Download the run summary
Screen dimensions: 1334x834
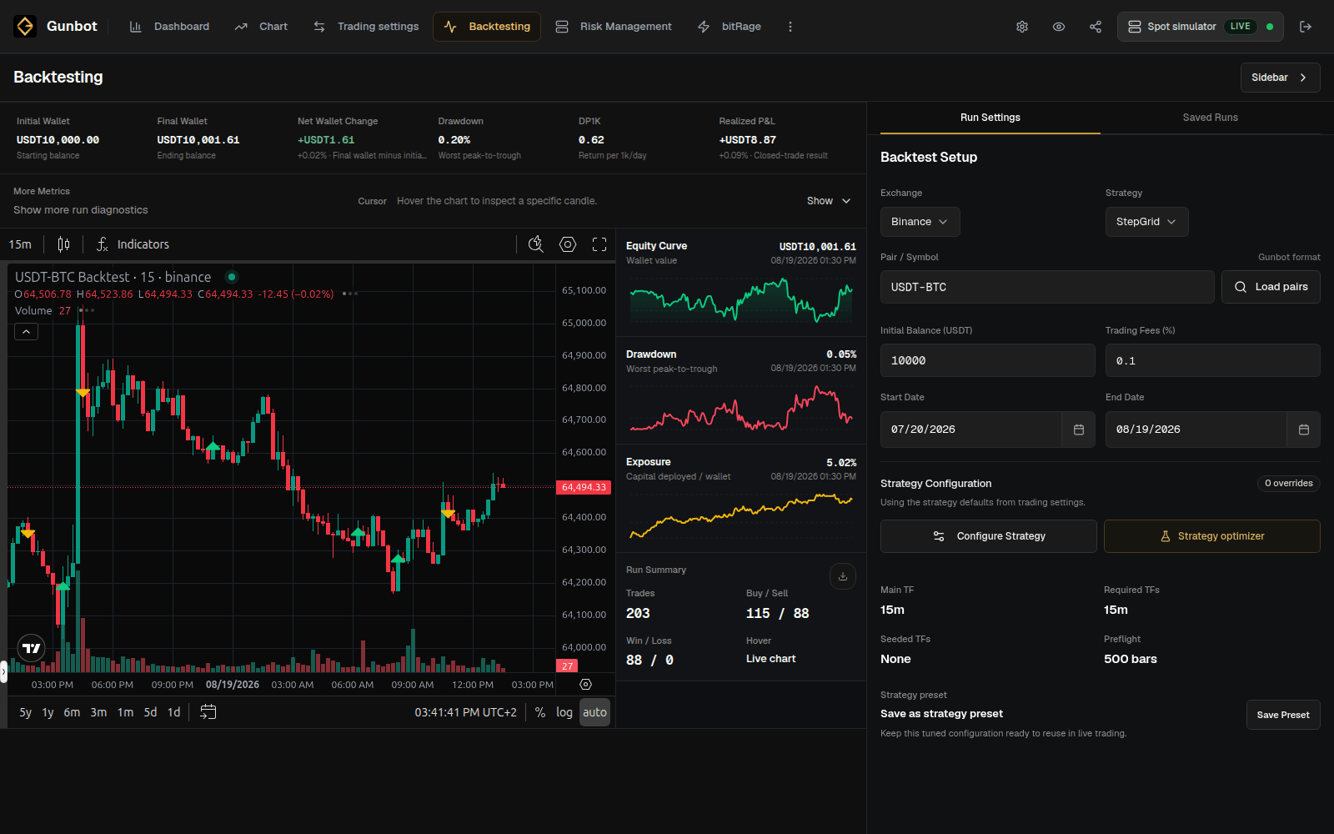click(x=843, y=576)
